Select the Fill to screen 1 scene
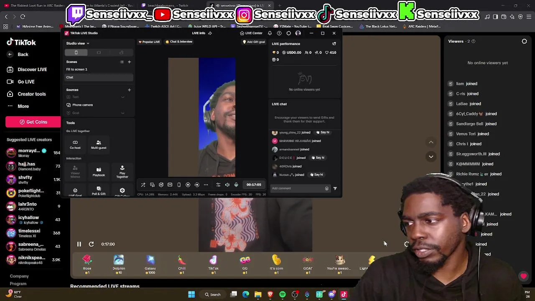This screenshot has height=301, width=535. point(99,69)
